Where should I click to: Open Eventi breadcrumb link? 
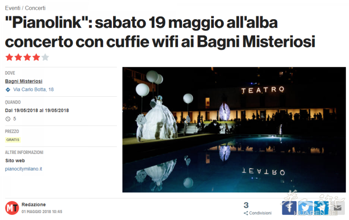point(13,8)
